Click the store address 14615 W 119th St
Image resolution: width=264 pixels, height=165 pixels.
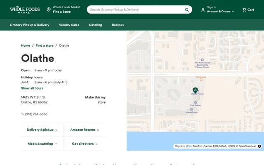coord(33,97)
